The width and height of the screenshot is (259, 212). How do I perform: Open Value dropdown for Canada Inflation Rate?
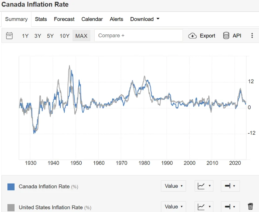173,186
